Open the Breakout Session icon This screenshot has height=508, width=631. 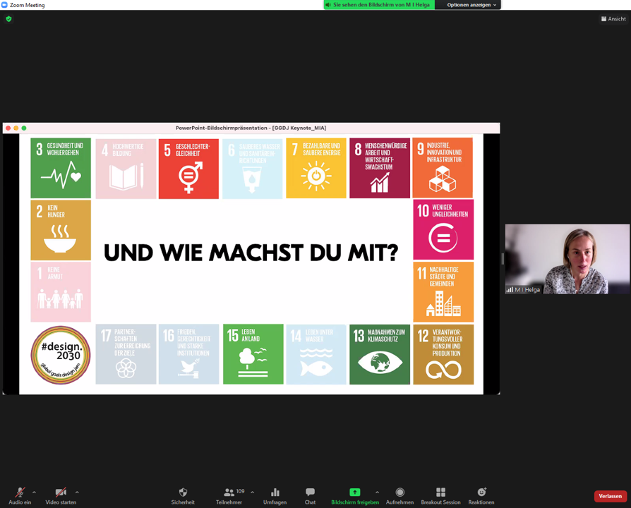pyautogui.click(x=440, y=492)
